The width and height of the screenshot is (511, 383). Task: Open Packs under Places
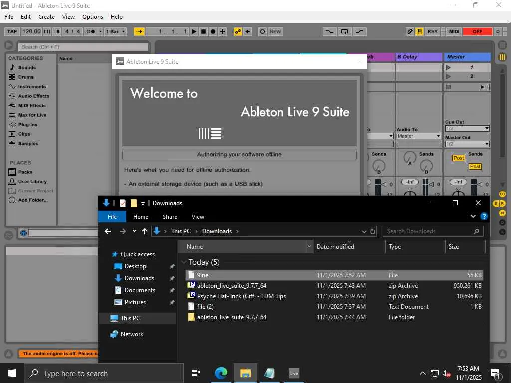click(x=25, y=172)
